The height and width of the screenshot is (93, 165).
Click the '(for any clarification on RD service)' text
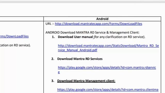click(x=119, y=37)
